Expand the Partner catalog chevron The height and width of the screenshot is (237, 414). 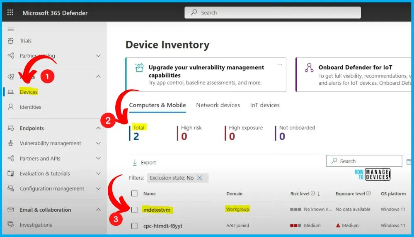pos(98,56)
